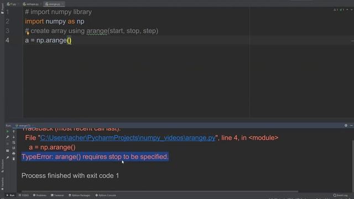Go to next highlighted error arrow
Screen dimensions: 354x199
(352, 10)
